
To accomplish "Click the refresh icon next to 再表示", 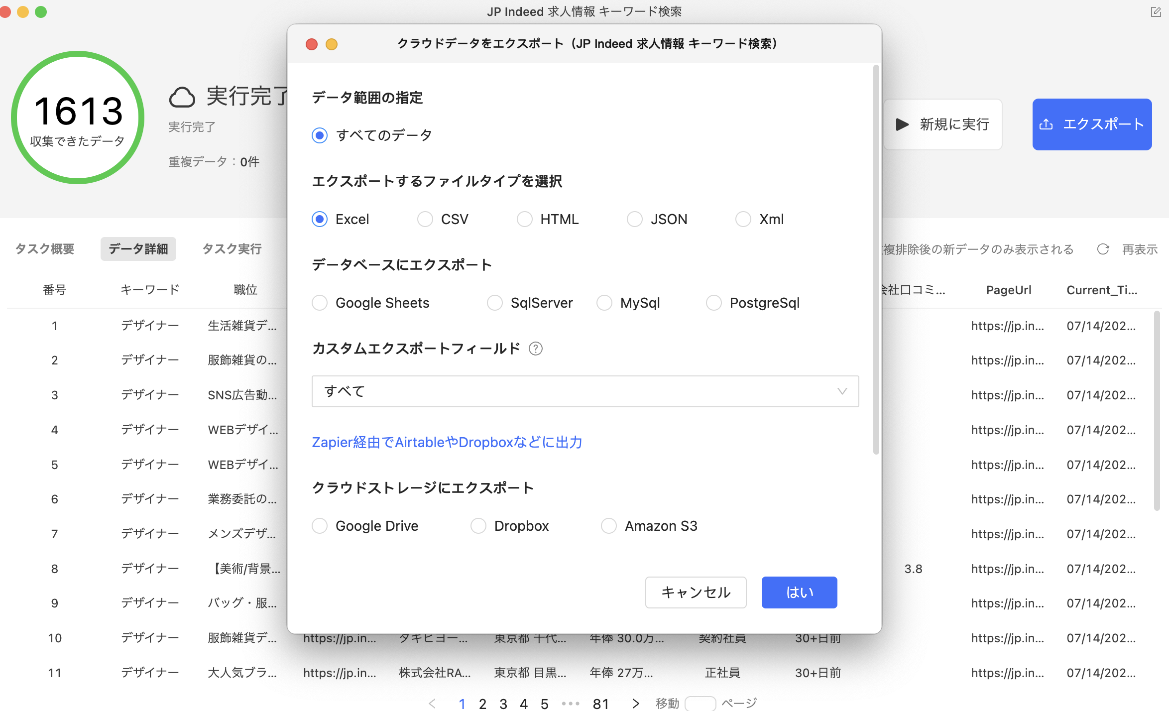I will point(1103,249).
